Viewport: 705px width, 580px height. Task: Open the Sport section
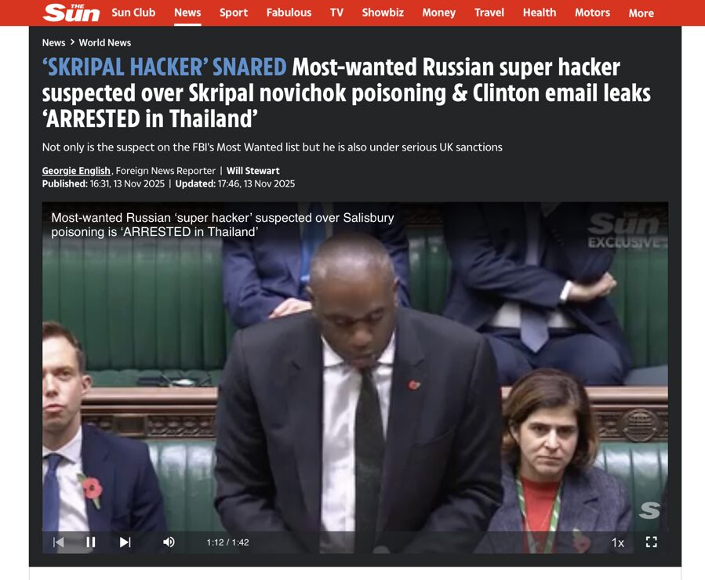coord(234,13)
